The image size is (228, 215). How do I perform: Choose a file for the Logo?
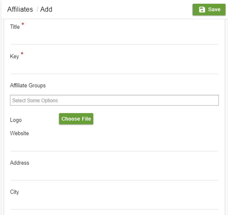pyautogui.click(x=76, y=119)
